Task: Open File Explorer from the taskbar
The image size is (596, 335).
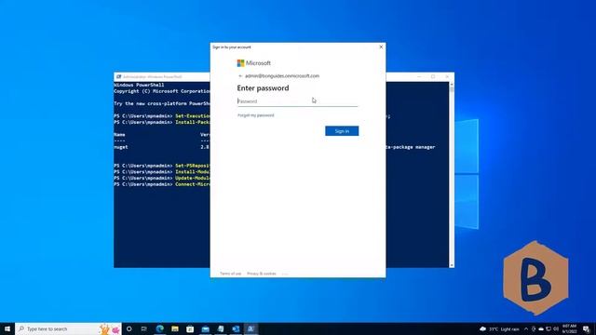Action: tap(175, 328)
